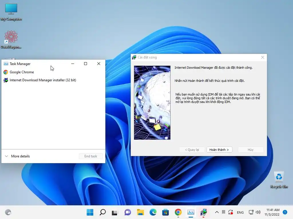
Task: Click the text 'Internet Download Manager đã được cài đặt thành công.'
Action: tap(213, 68)
